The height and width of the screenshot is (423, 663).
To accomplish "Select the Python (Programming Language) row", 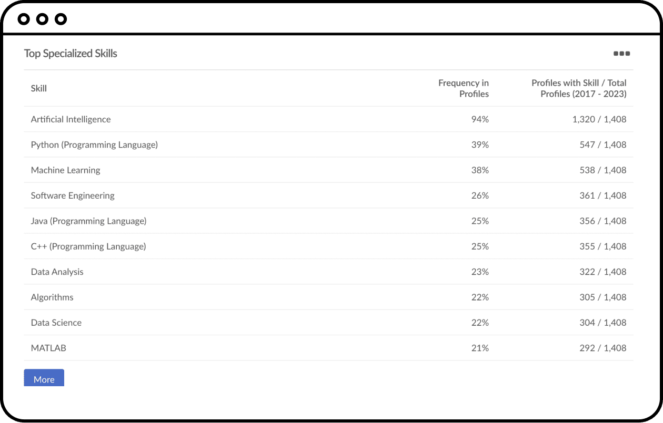I will point(328,145).
